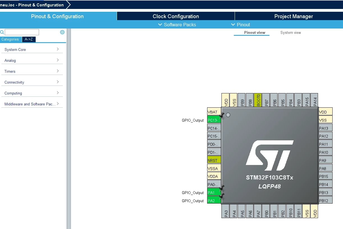This screenshot has height=229, width=343.
Task: Click the GPIO_Output label beside PC13
Action: pos(193,121)
